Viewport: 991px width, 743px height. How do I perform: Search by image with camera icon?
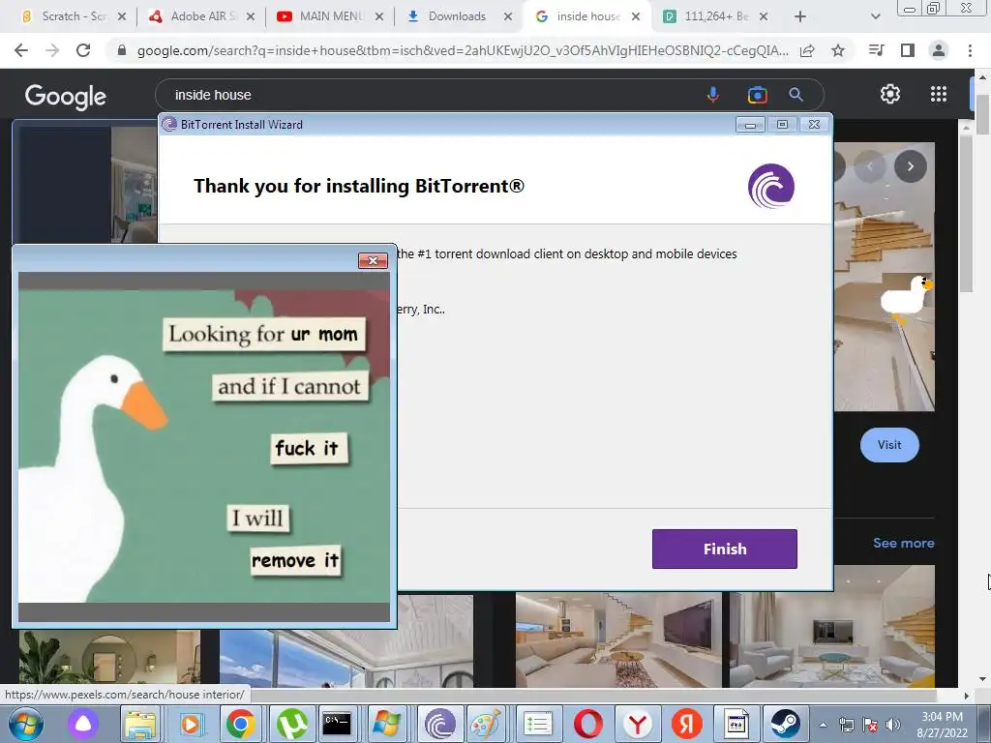pos(757,95)
